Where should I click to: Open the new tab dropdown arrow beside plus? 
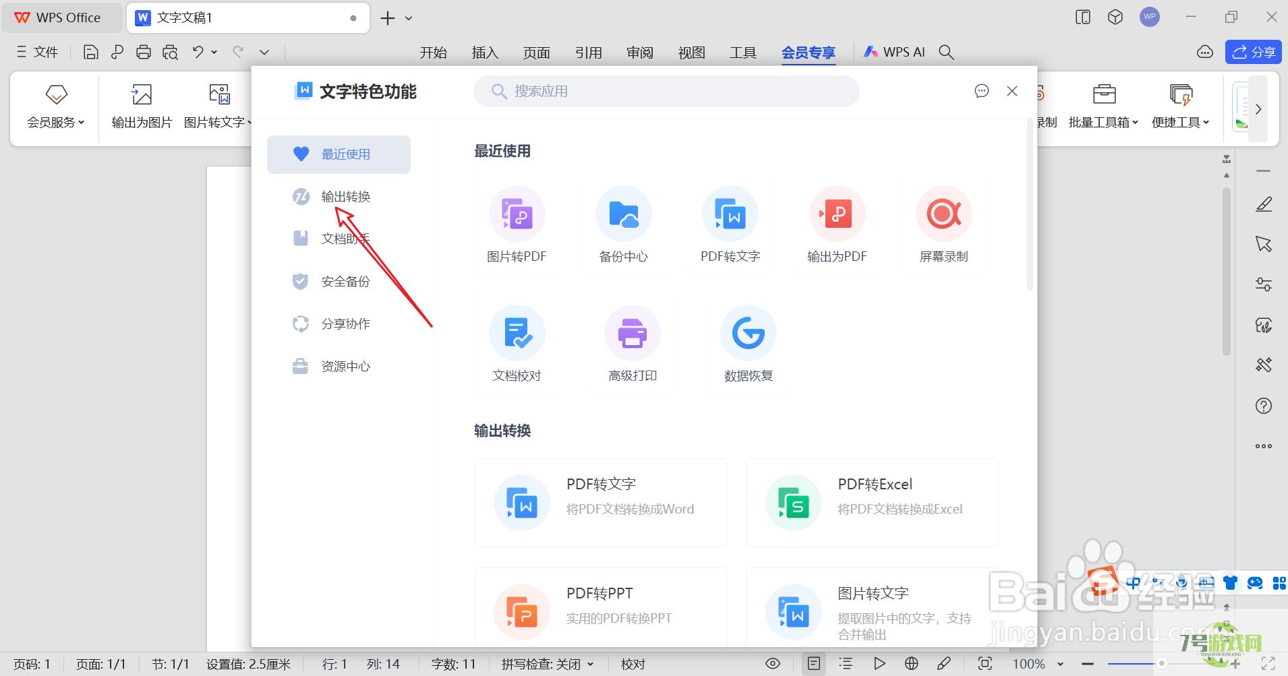pyautogui.click(x=409, y=18)
